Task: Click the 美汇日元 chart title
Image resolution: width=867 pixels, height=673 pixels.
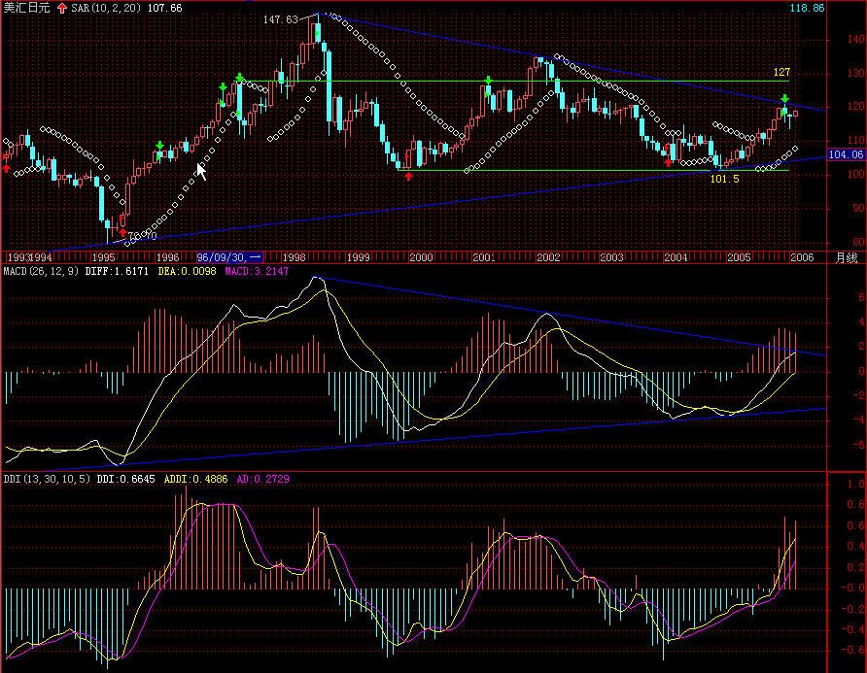Action: (x=26, y=8)
